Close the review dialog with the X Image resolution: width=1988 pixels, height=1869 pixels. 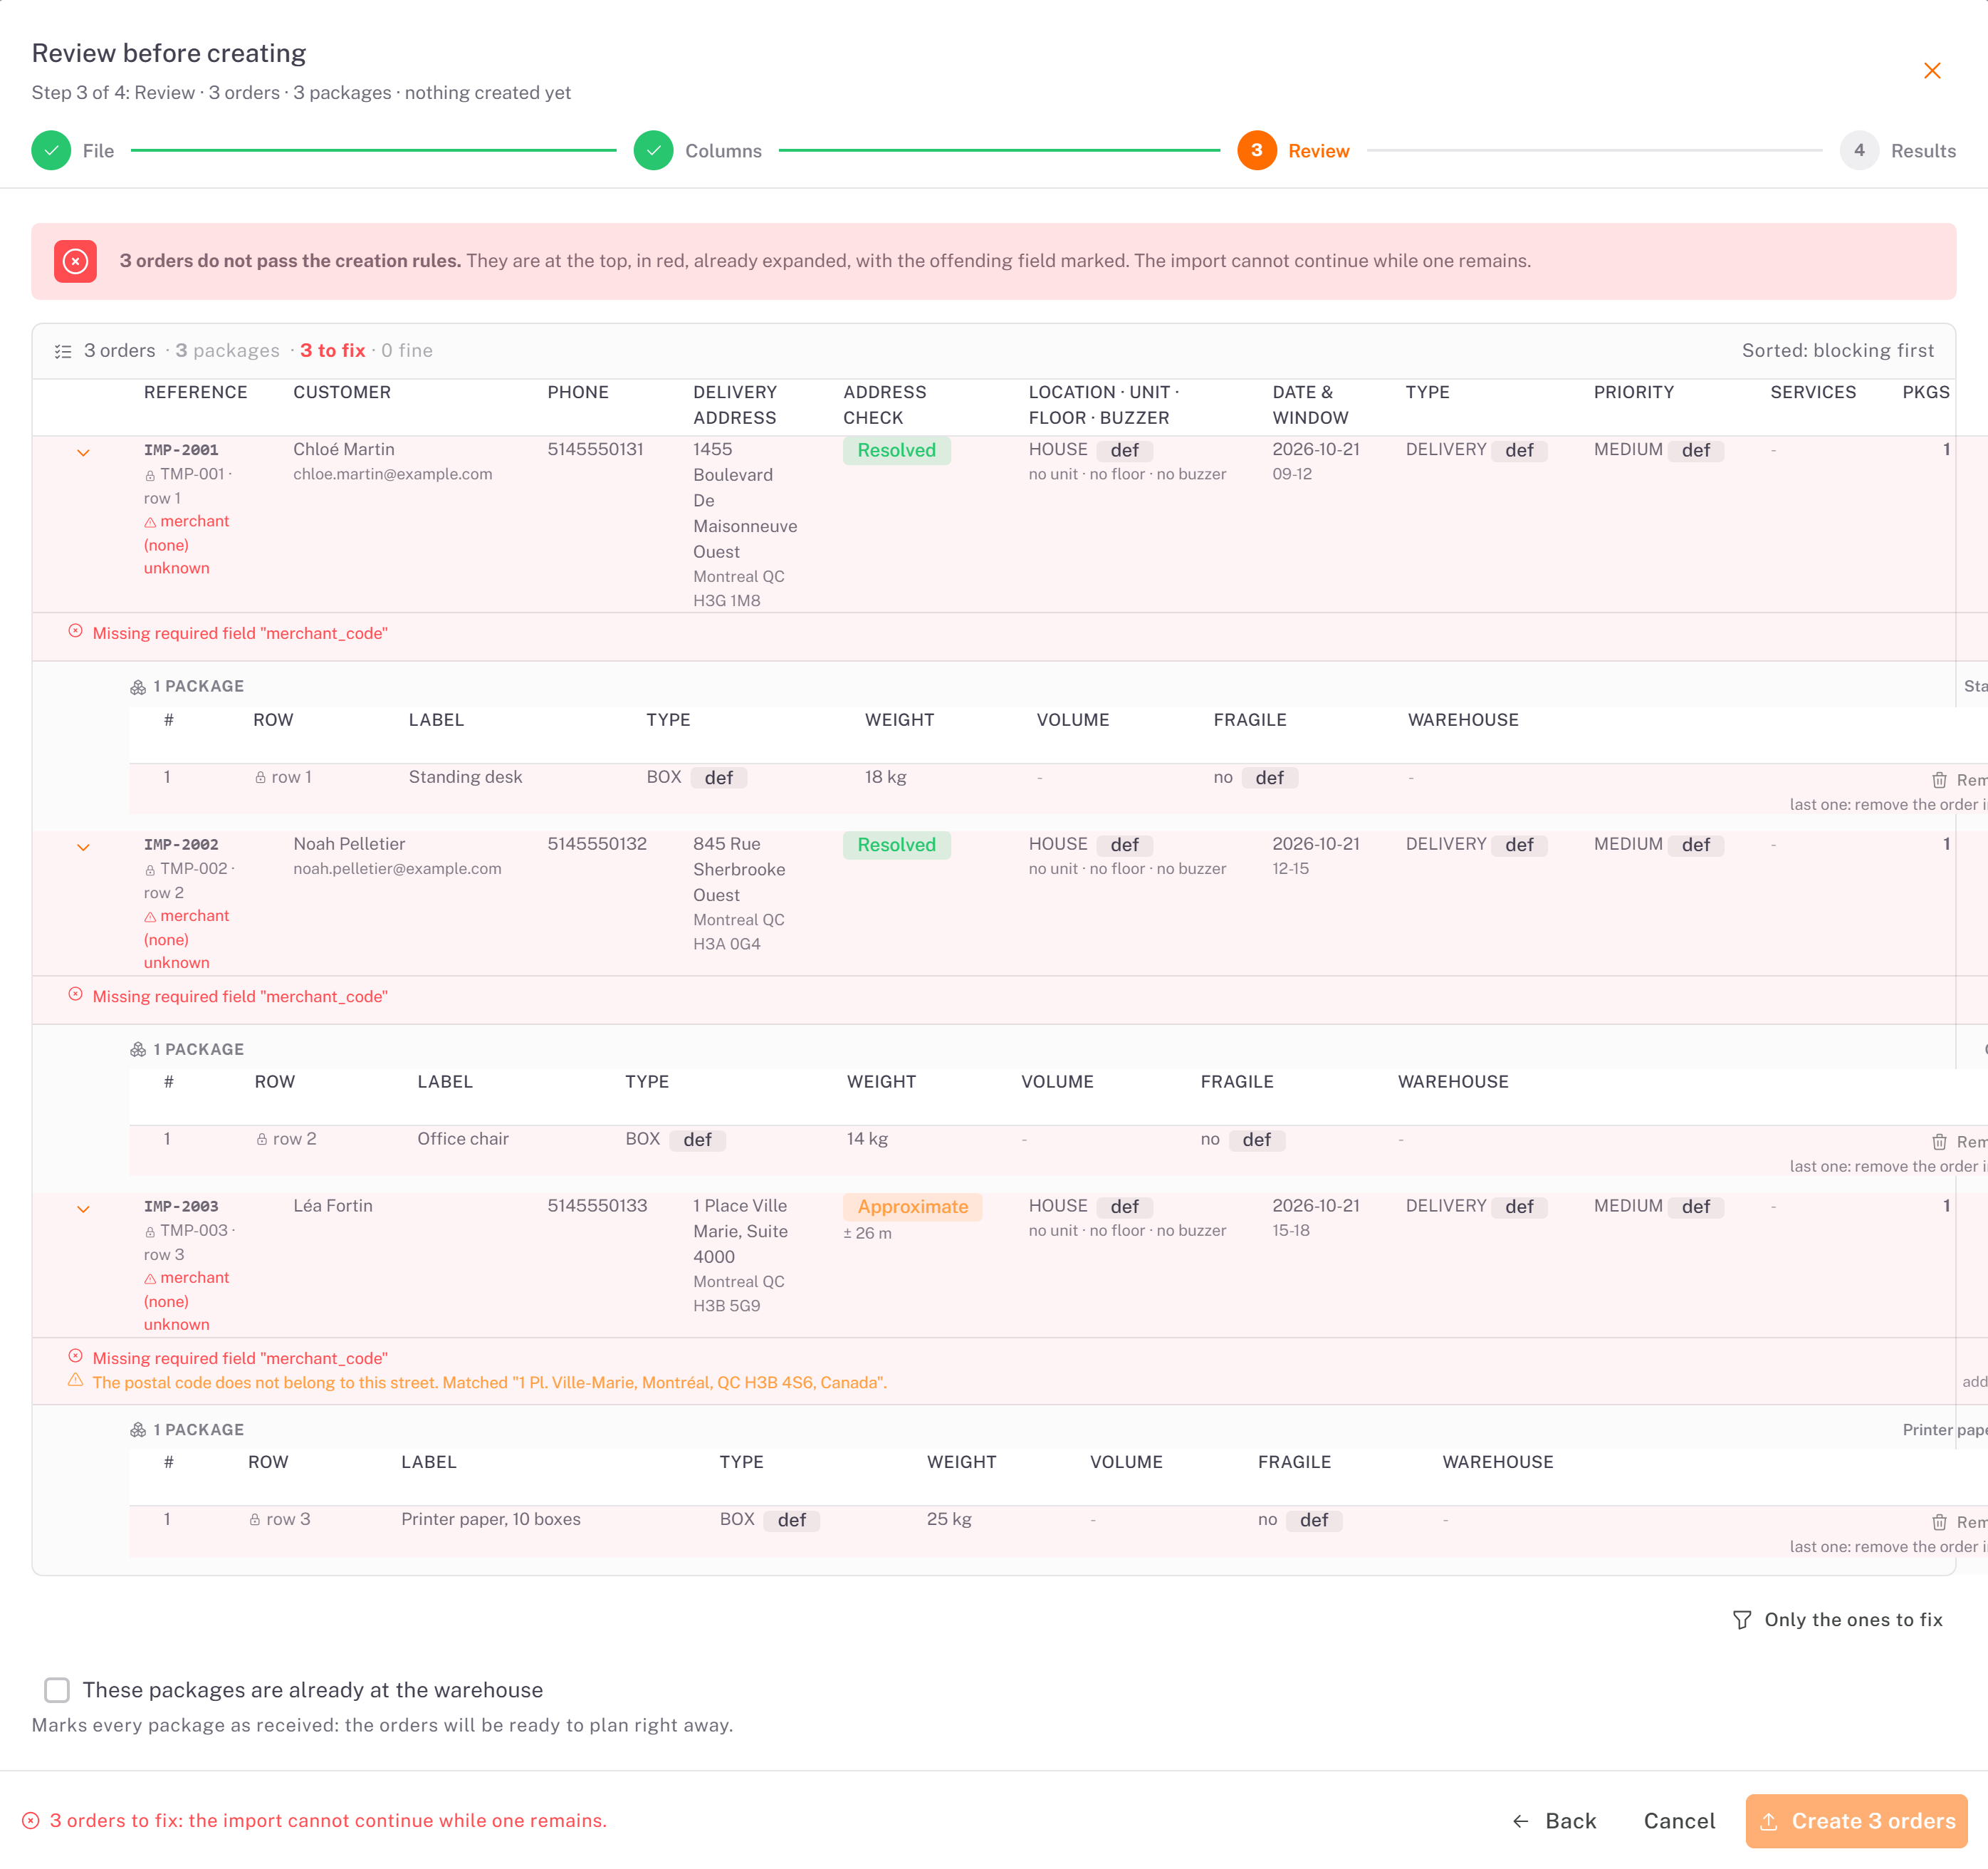click(x=1931, y=71)
